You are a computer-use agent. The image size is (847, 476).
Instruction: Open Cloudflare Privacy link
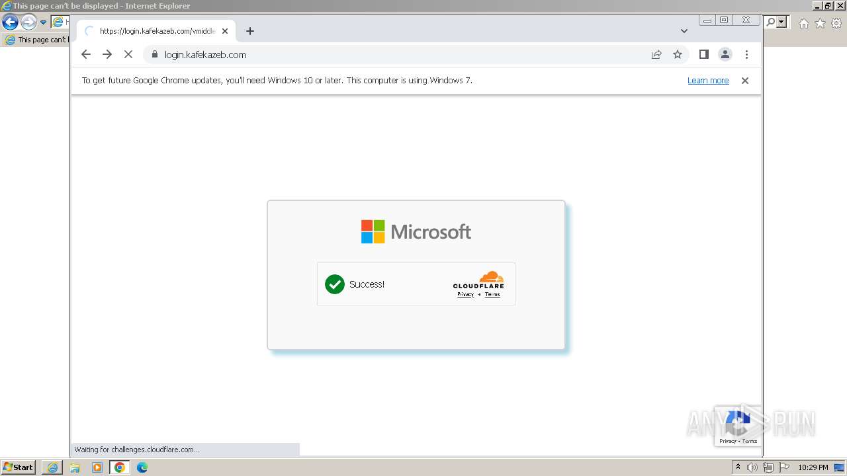[466, 294]
